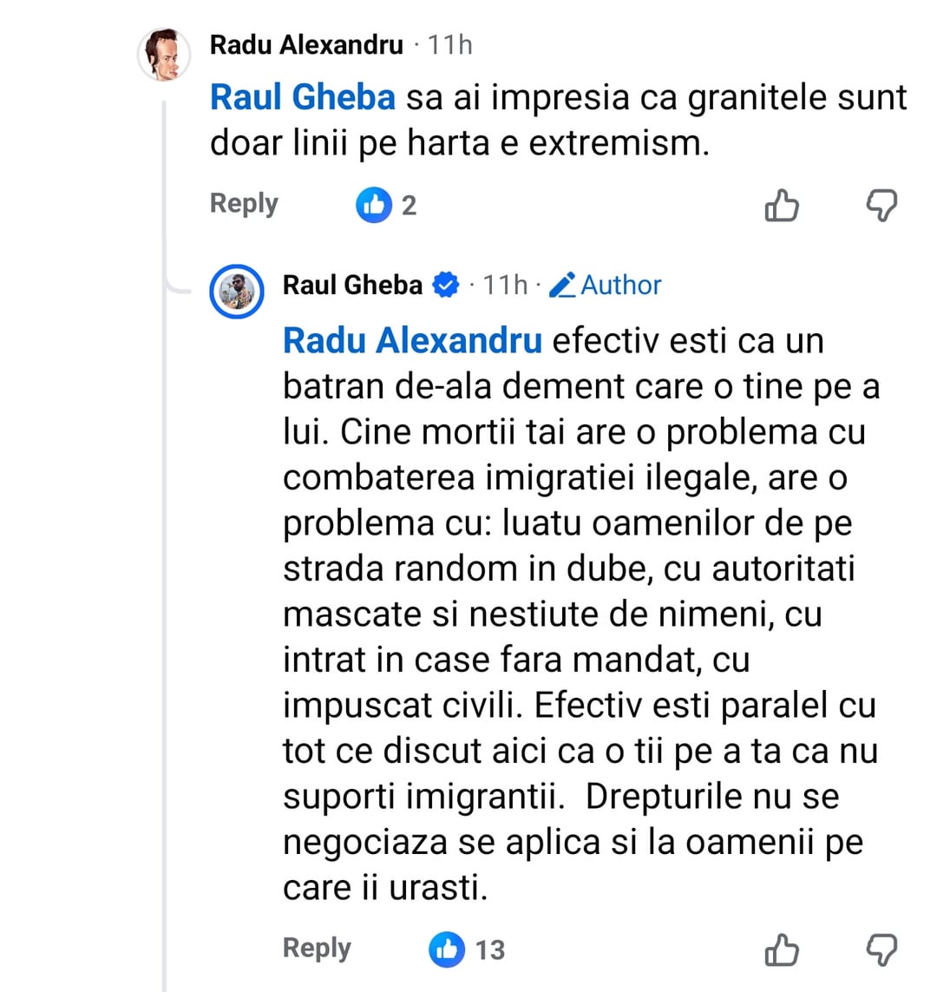The width and height of the screenshot is (937, 992).
Task: Like Radu Alexandru's comment with thumbs up
Action: (x=782, y=206)
